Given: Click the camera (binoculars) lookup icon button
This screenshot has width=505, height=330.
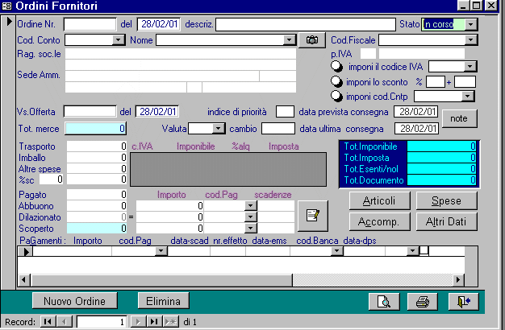Looking at the screenshot, I should pos(311,40).
